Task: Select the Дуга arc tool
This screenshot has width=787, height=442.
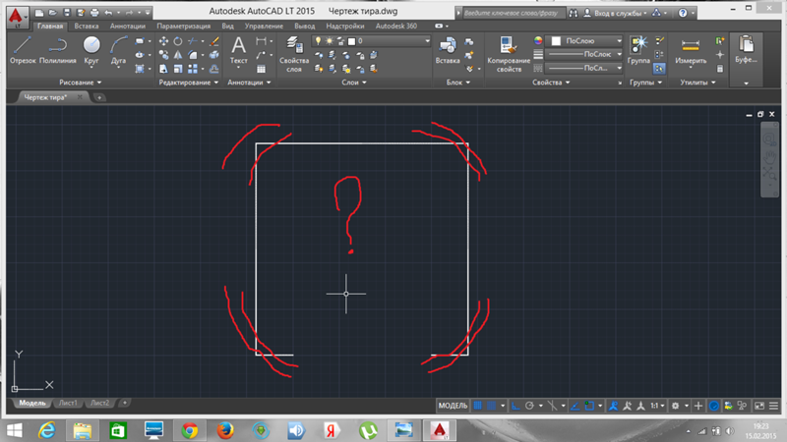Action: pos(118,50)
